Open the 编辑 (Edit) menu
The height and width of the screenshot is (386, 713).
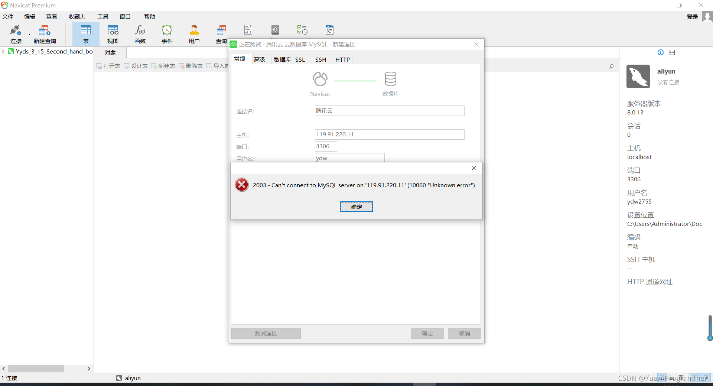tap(30, 17)
